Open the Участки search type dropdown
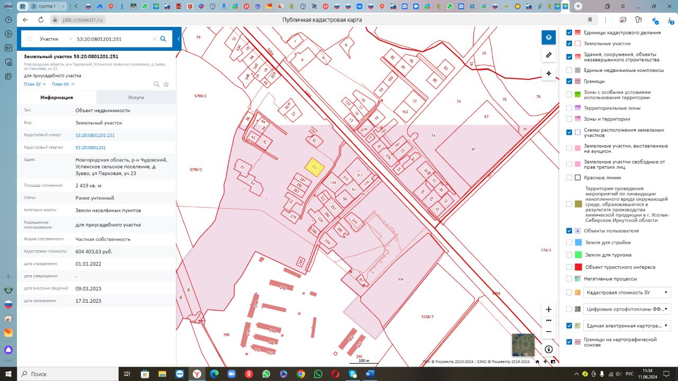 56,39
